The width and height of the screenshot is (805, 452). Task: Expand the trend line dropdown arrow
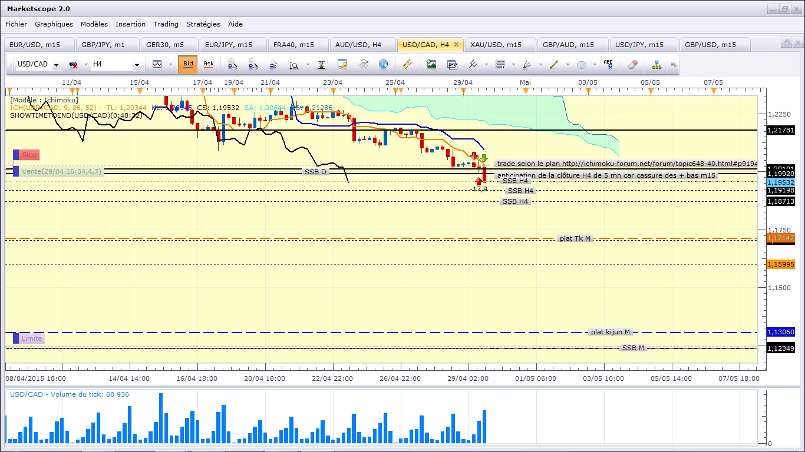[567, 65]
